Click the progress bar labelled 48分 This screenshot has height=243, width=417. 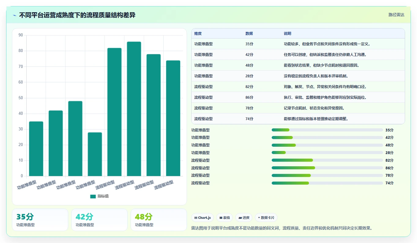coord(327,145)
